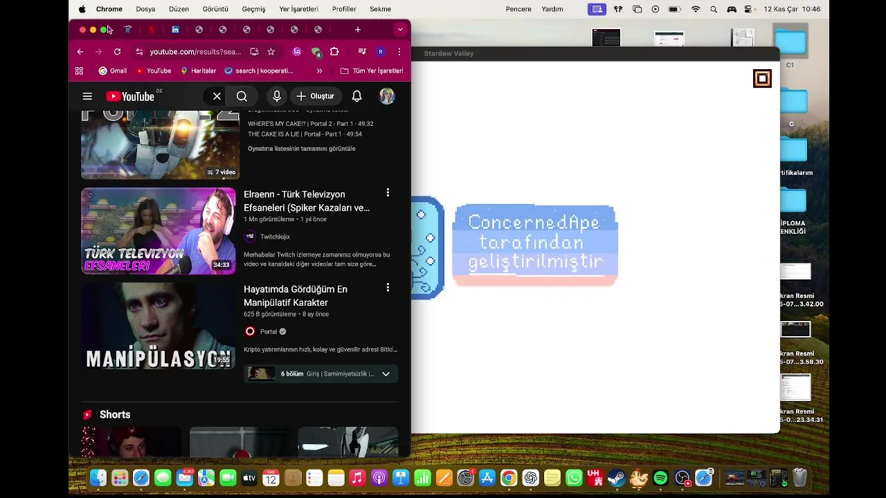Open the Sekme menu
The height and width of the screenshot is (498, 886).
[381, 9]
